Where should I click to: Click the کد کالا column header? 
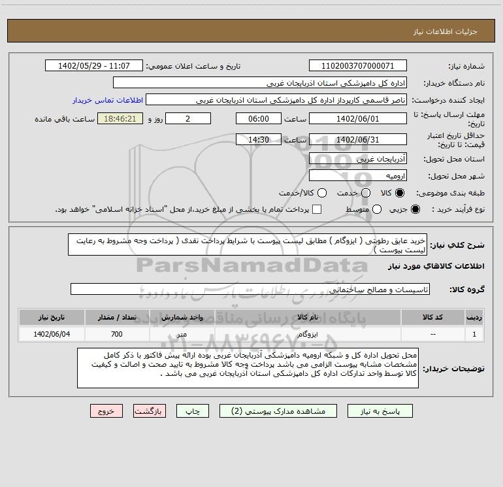(433, 317)
